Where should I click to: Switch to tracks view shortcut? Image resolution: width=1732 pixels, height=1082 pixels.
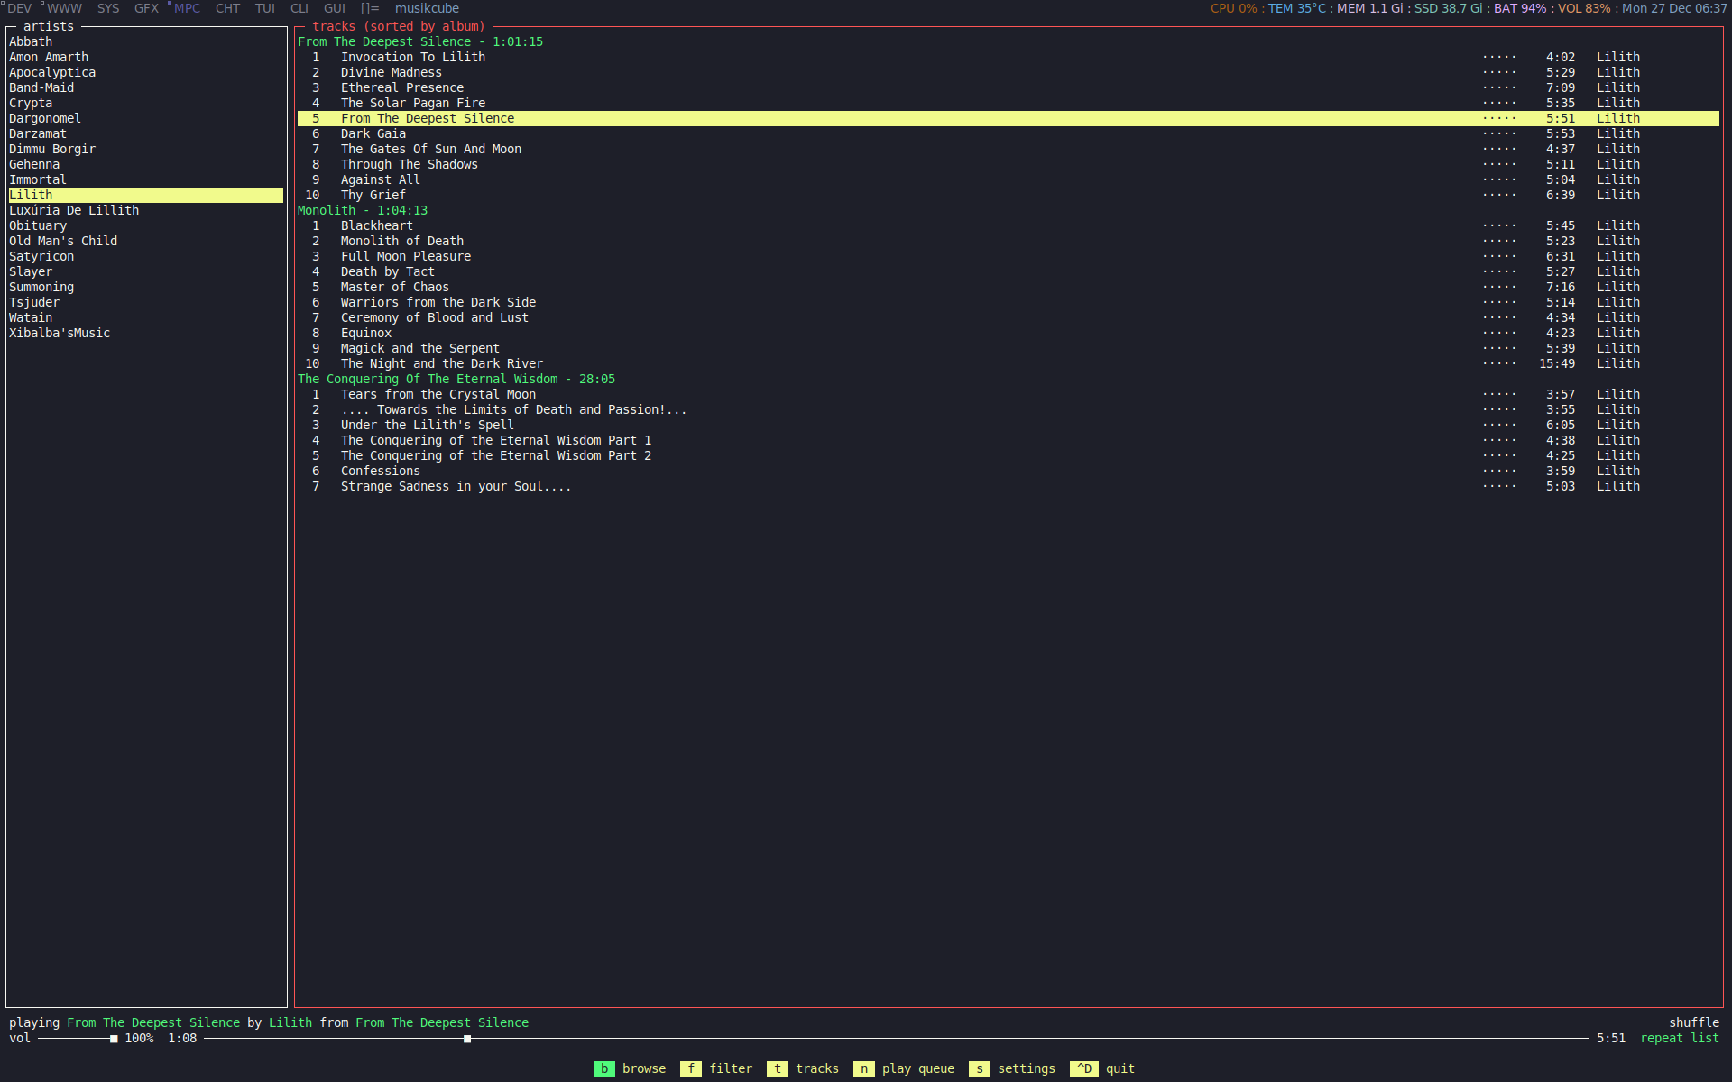[x=803, y=1068]
